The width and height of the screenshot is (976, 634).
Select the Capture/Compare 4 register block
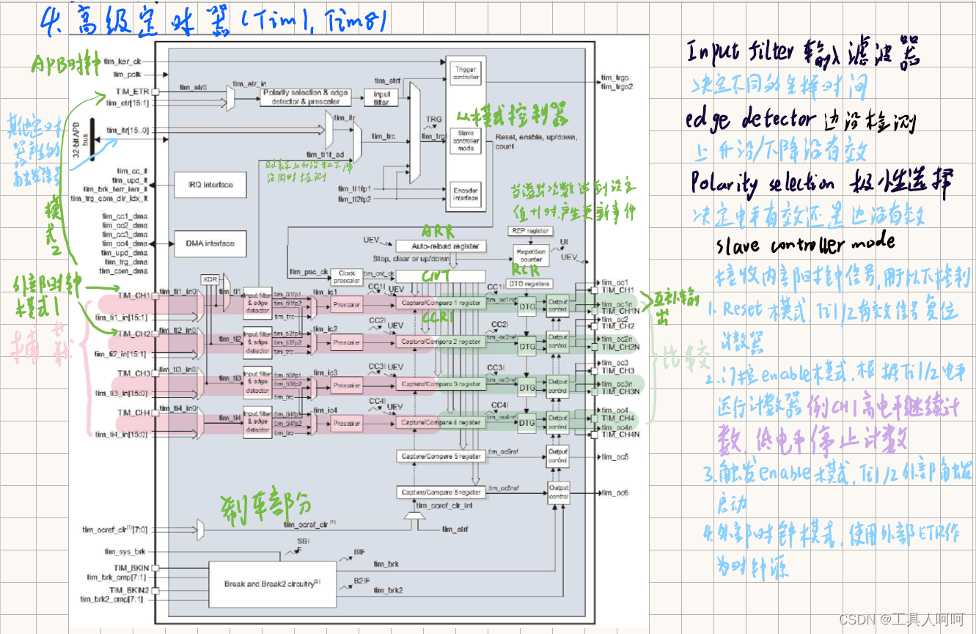pyautogui.click(x=441, y=422)
